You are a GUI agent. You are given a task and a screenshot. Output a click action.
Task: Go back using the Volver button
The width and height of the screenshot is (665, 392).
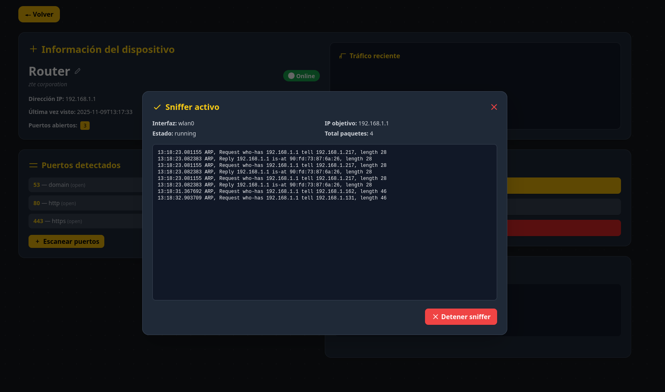coord(39,14)
